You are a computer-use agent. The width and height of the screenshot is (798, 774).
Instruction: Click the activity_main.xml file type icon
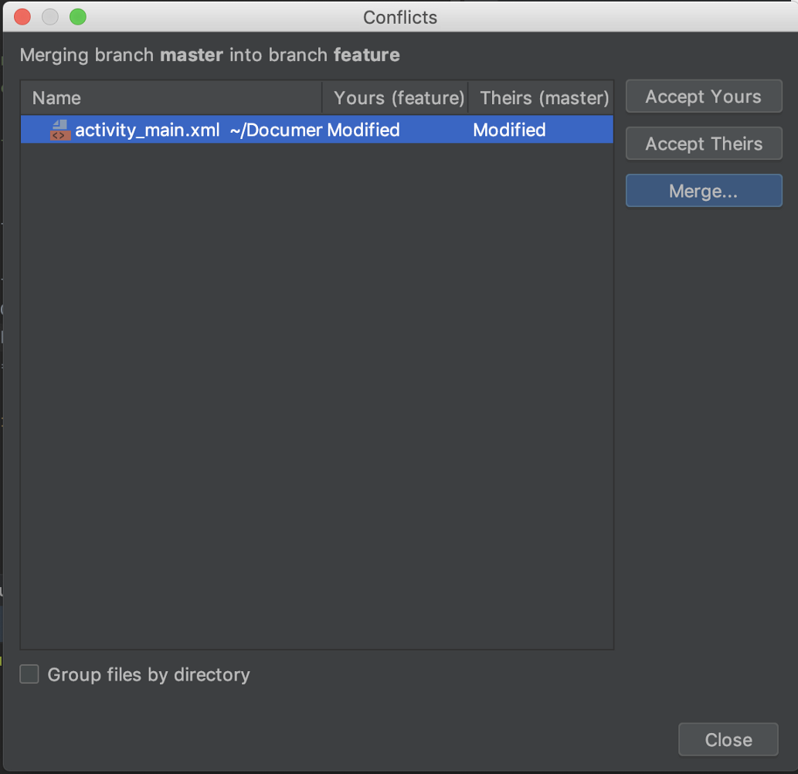(x=59, y=130)
